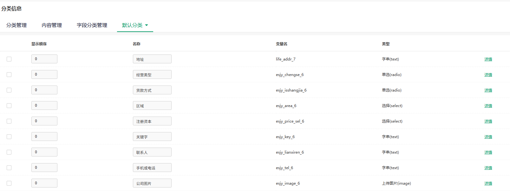The image size is (510, 191).
Task: Switch to the 分类管理 tab
Action: point(16,25)
